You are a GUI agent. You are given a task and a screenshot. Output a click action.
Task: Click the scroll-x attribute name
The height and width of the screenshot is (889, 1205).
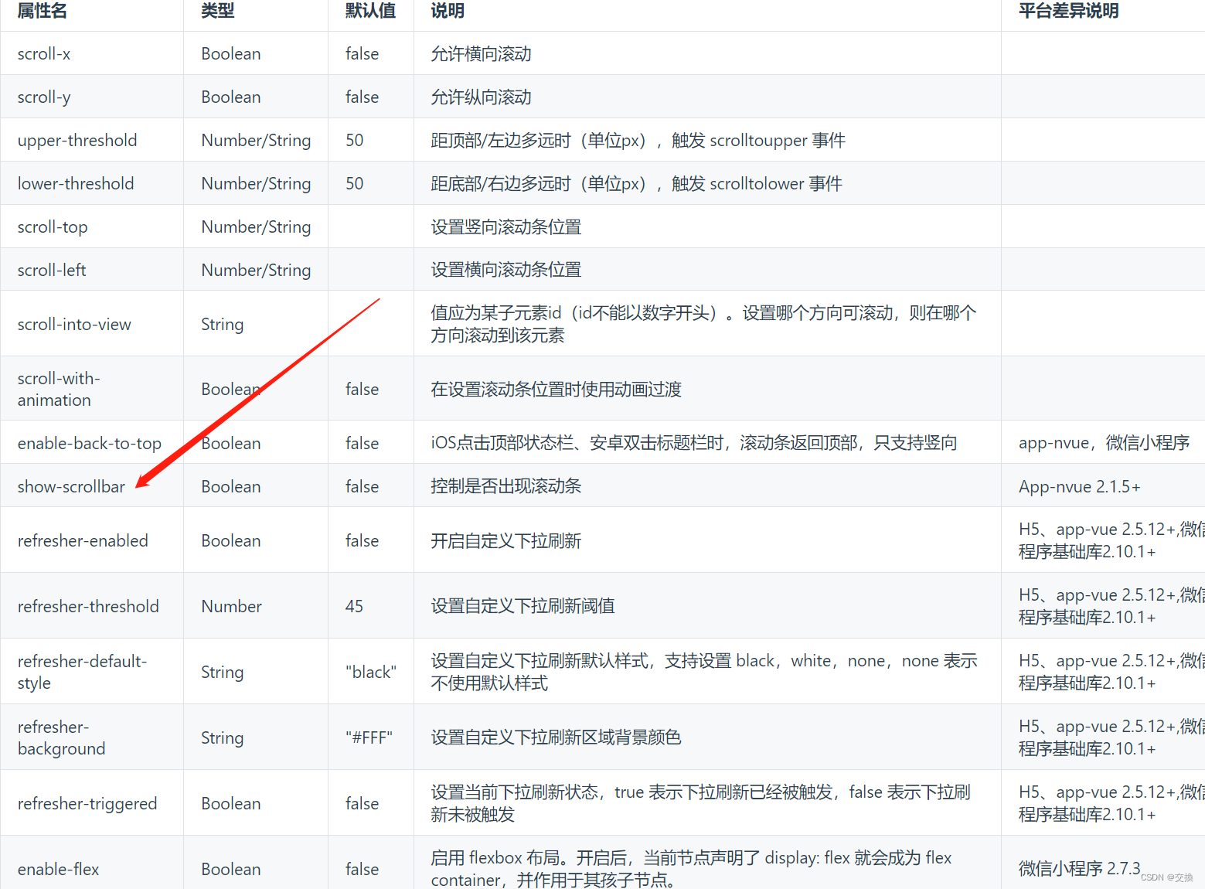click(x=43, y=53)
